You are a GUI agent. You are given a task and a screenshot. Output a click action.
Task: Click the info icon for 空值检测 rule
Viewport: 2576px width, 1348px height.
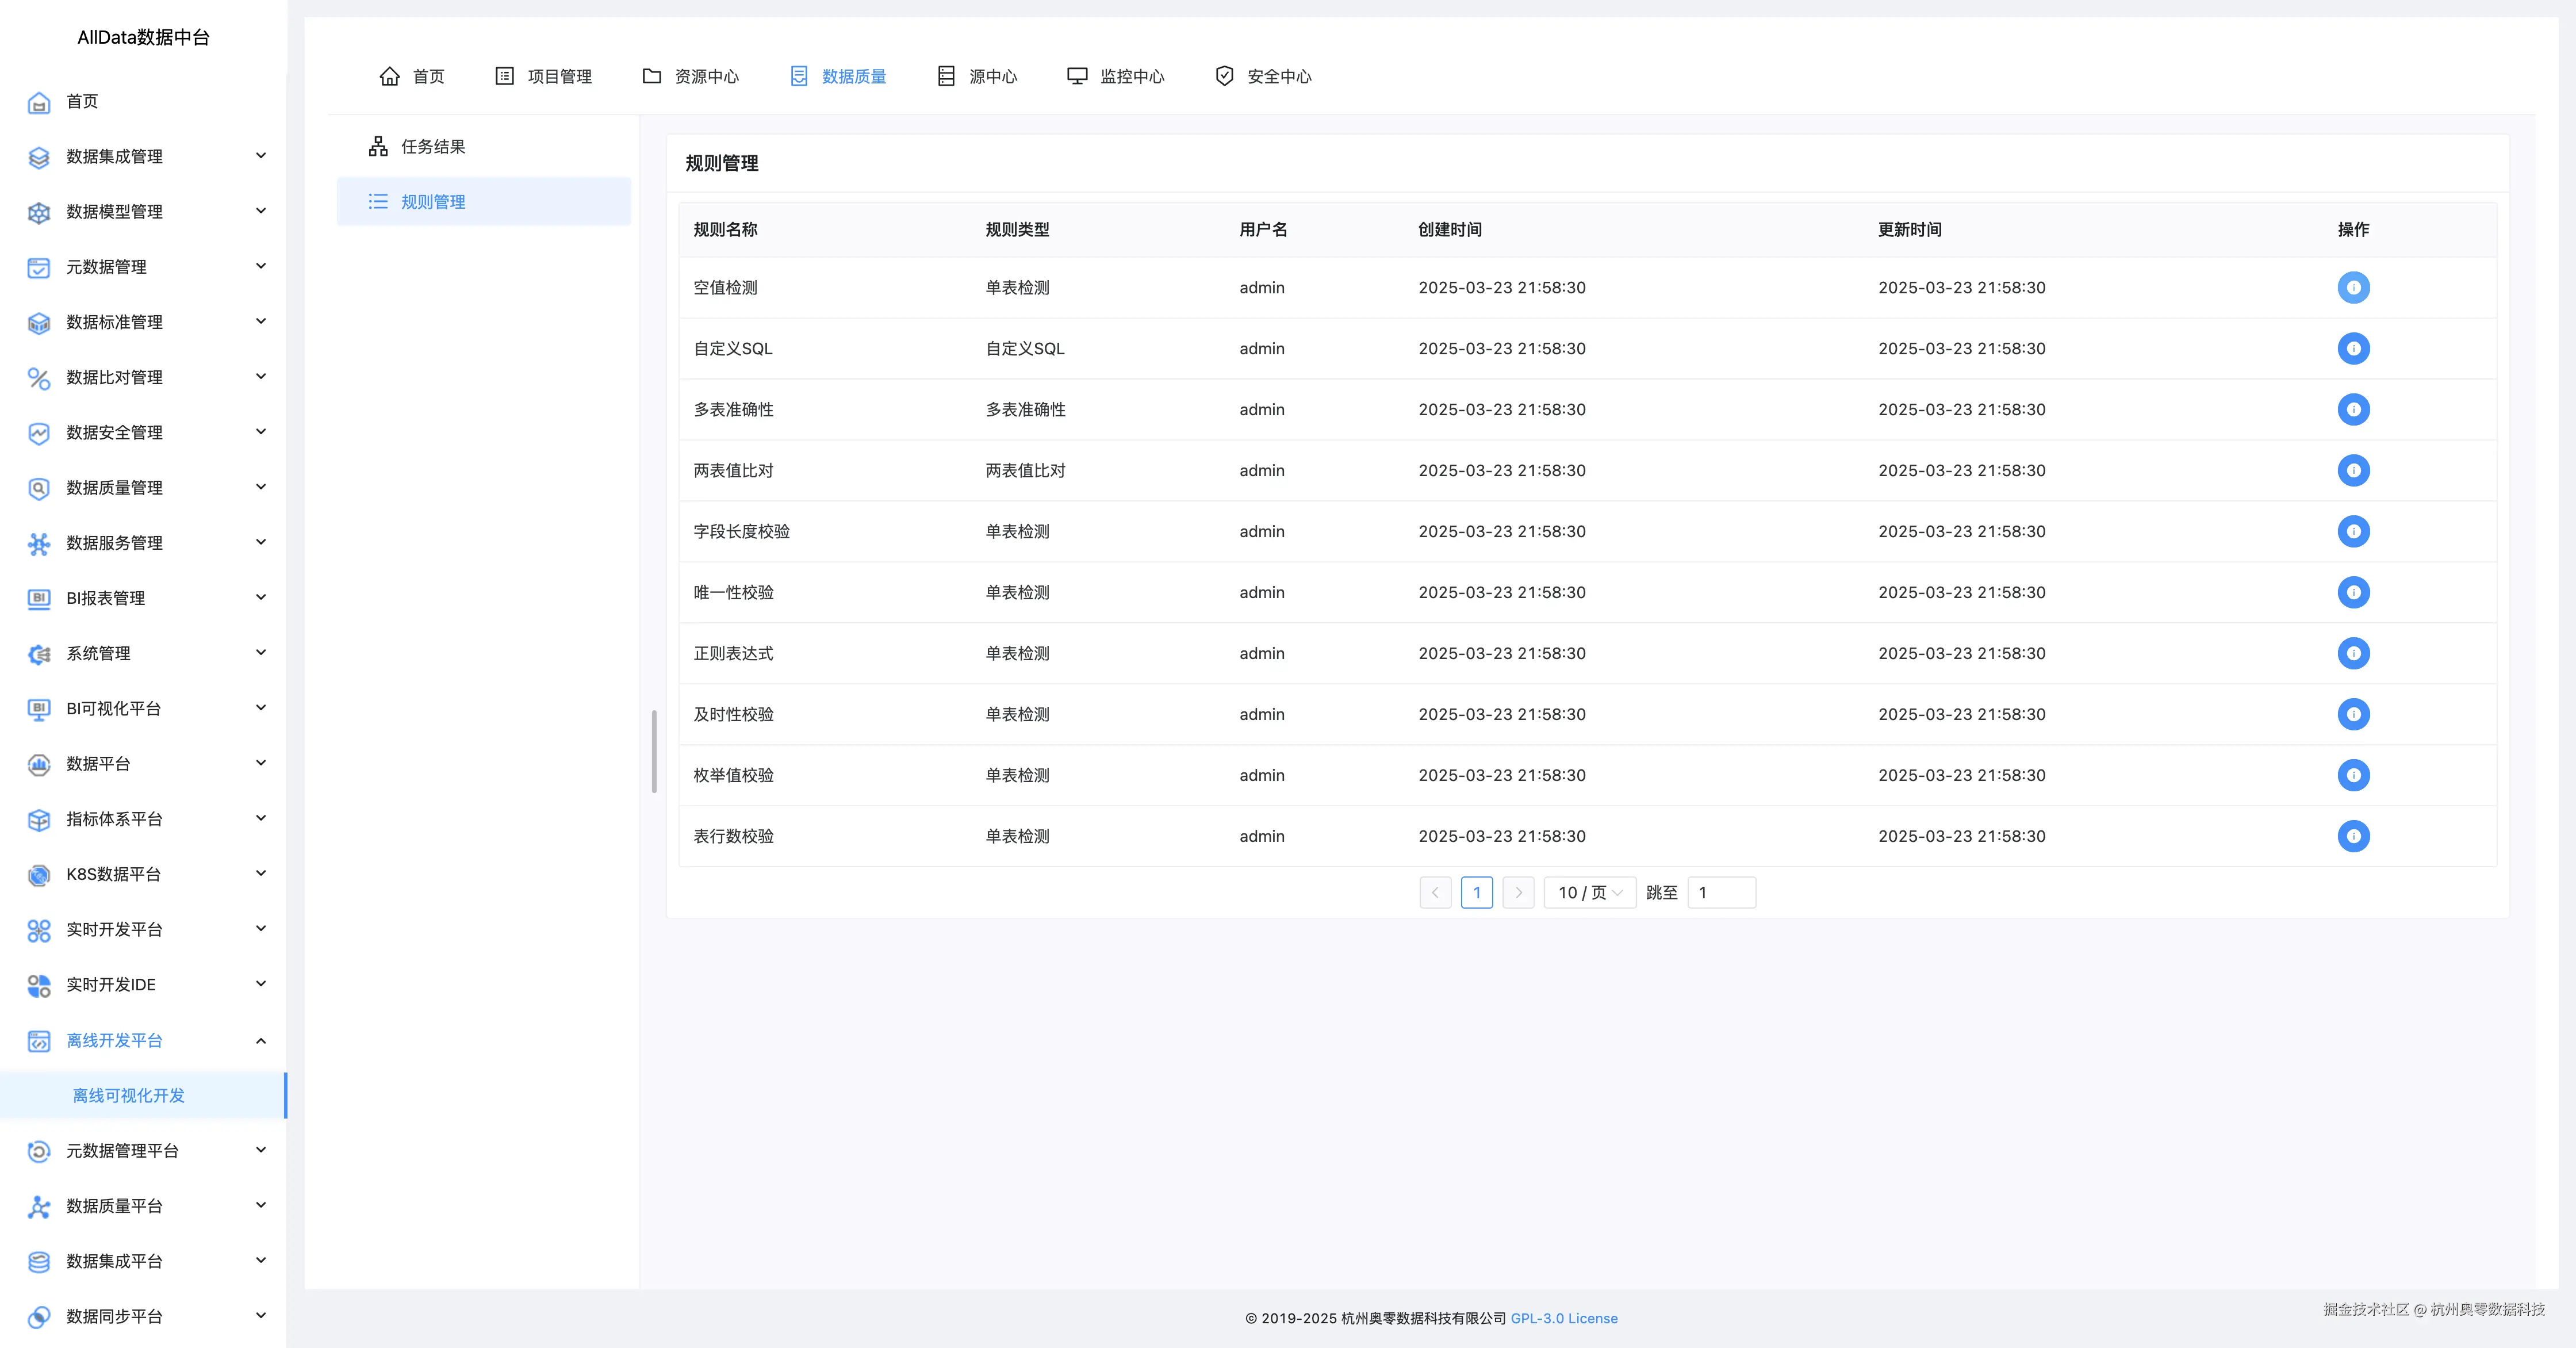2353,288
